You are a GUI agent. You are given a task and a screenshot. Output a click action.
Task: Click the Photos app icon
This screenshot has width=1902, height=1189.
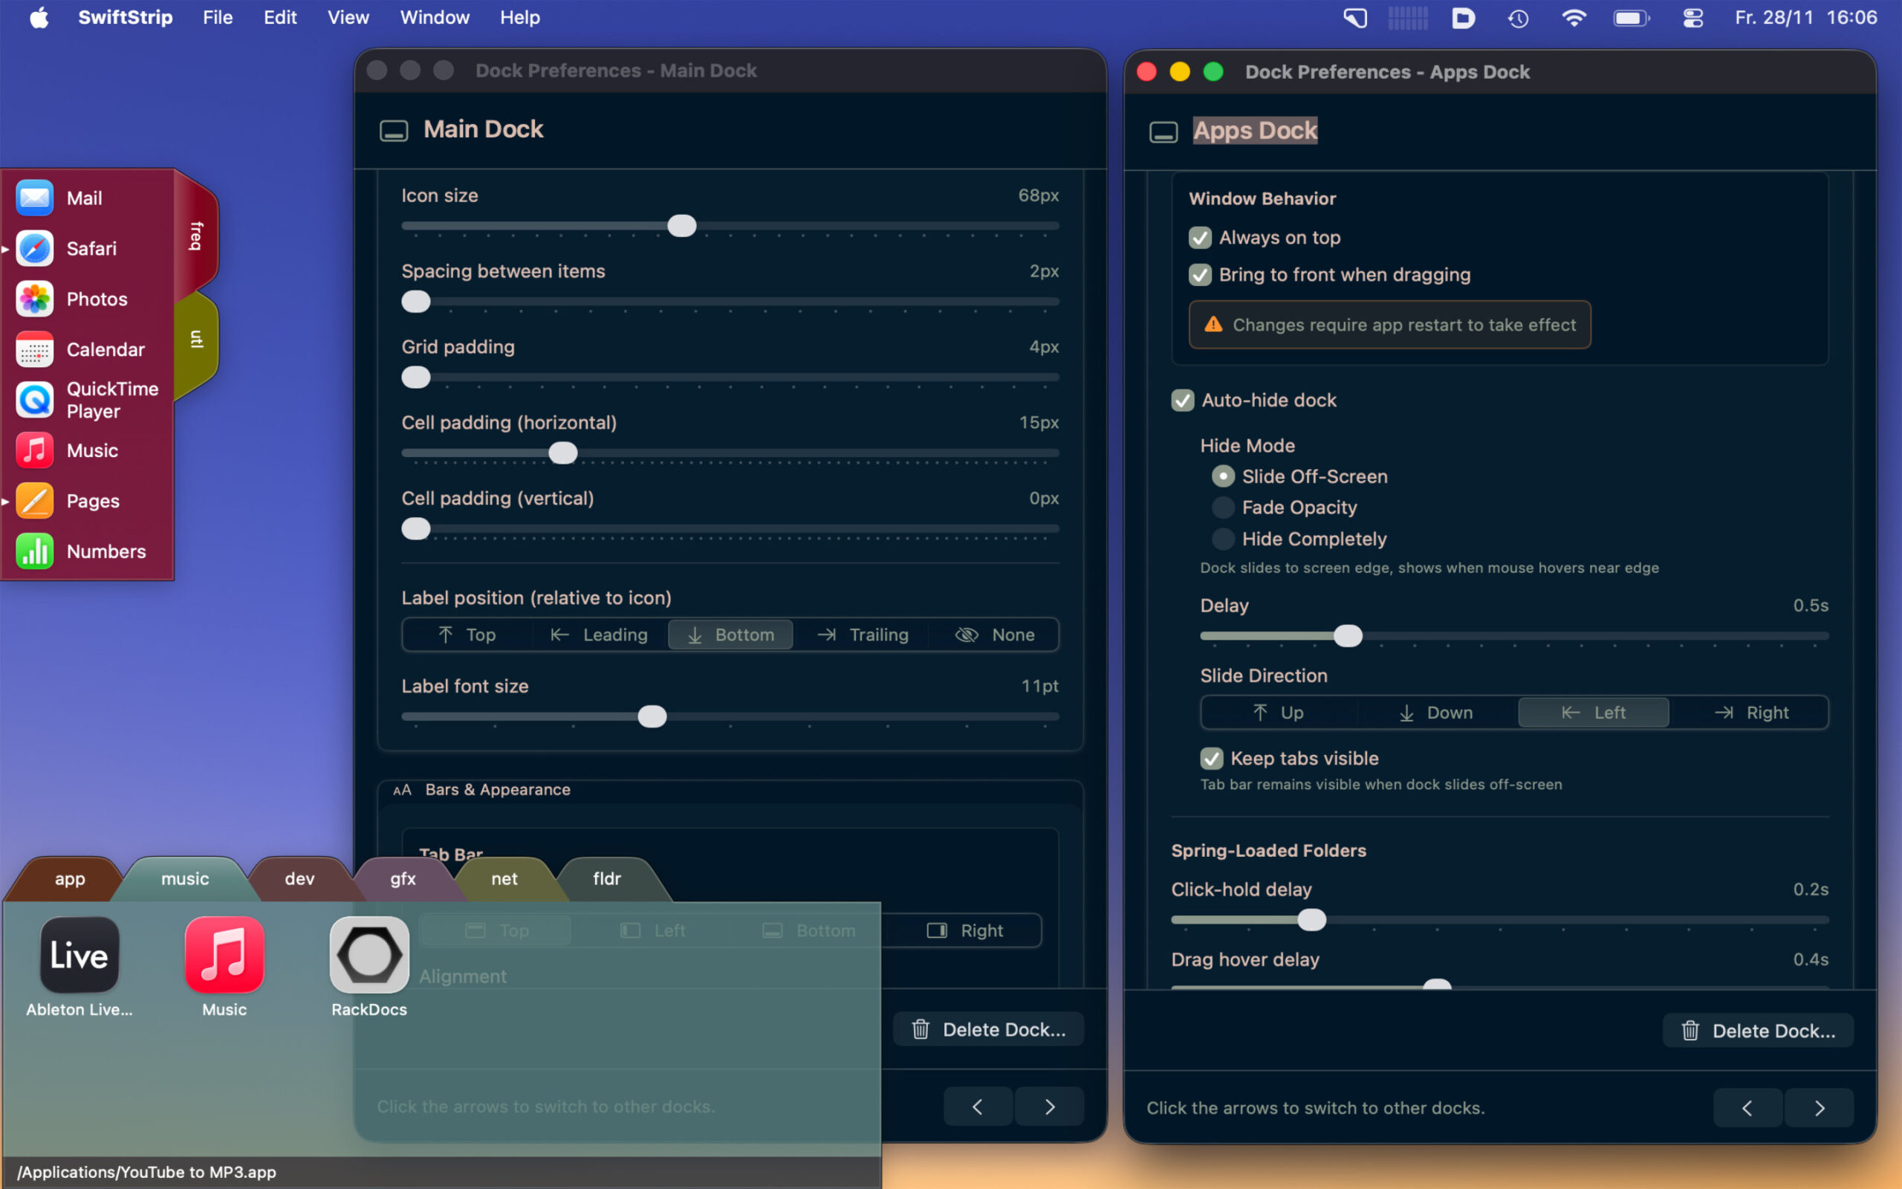point(35,299)
